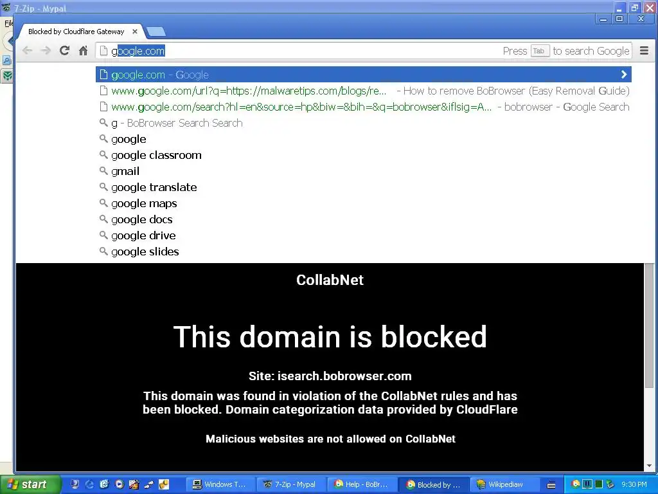Click the magnifier icon beside 'gmail'
658x494 pixels.
pyautogui.click(x=103, y=170)
